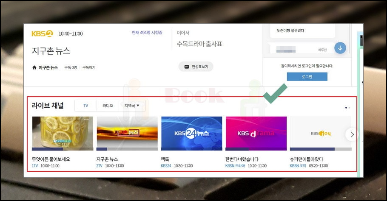The height and width of the screenshot is (201, 387).
Task: Click the 로그인 button
Action: (x=307, y=76)
